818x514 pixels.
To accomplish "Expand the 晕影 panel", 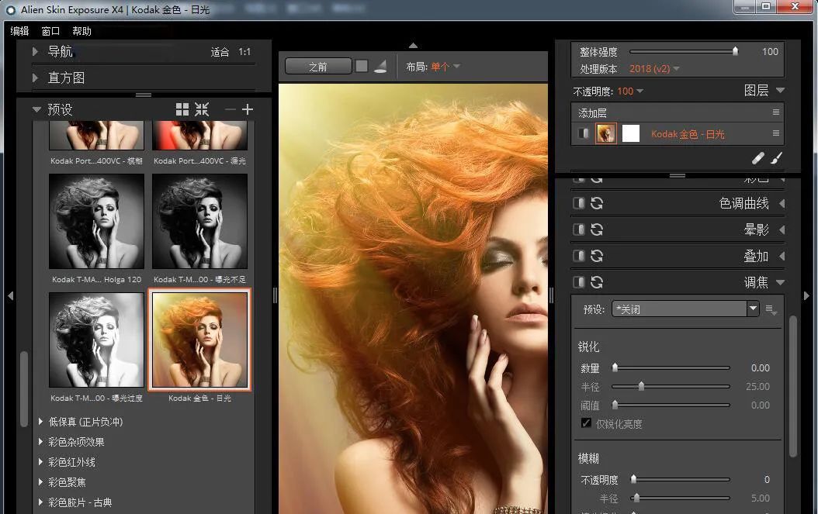I will (x=782, y=229).
